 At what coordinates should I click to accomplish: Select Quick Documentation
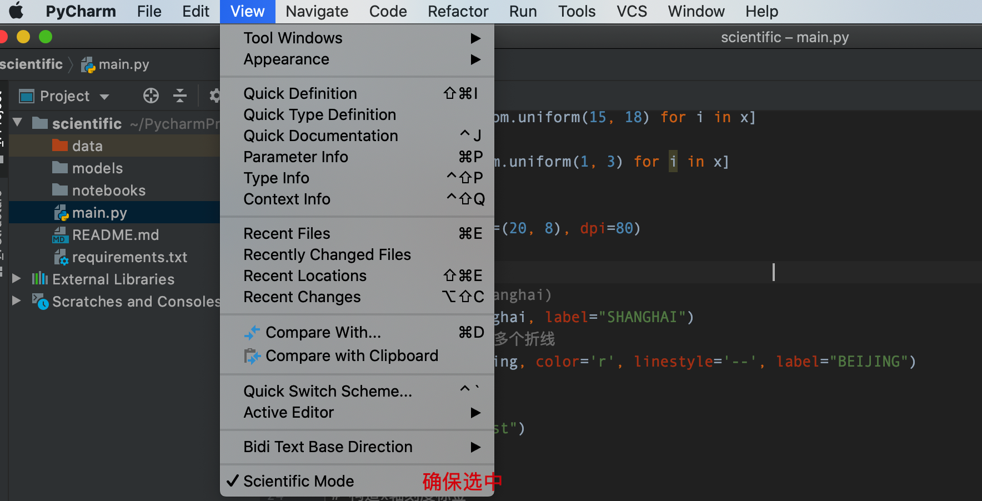click(x=357, y=136)
